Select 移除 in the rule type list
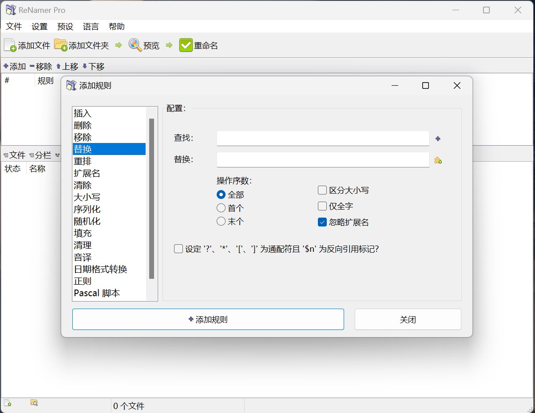Viewport: 535px width, 413px height. point(109,137)
